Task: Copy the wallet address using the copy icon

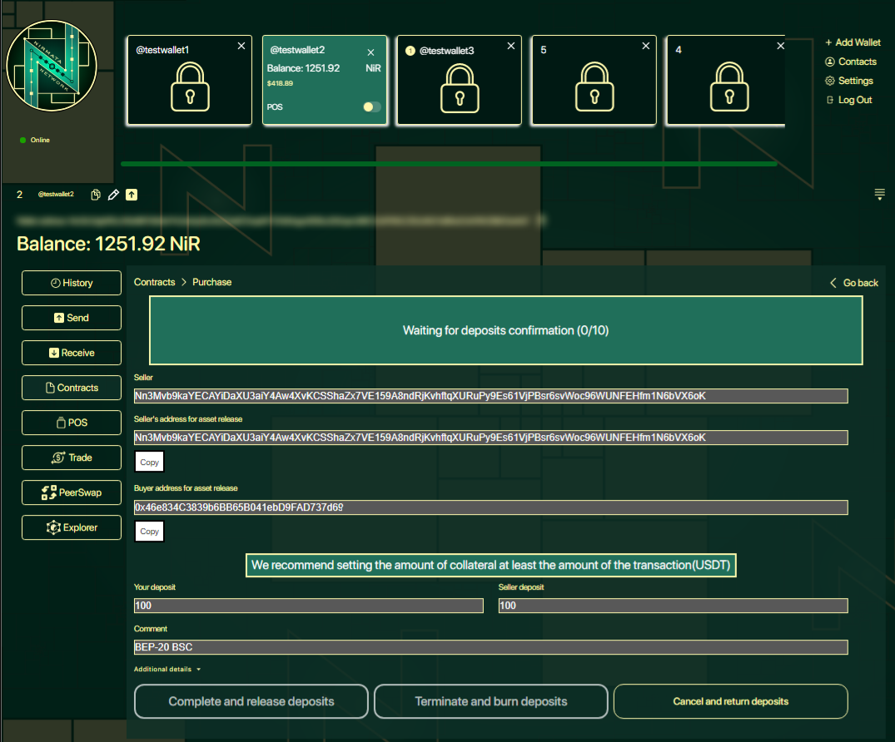Action: coord(96,195)
